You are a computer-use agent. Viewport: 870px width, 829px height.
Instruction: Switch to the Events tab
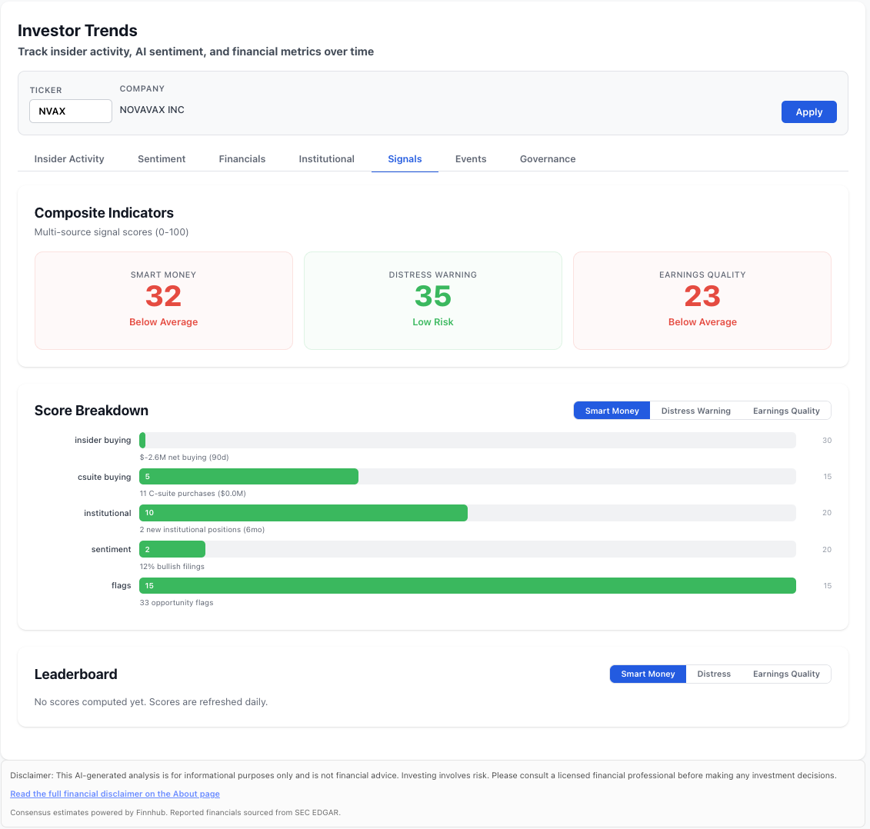471,159
